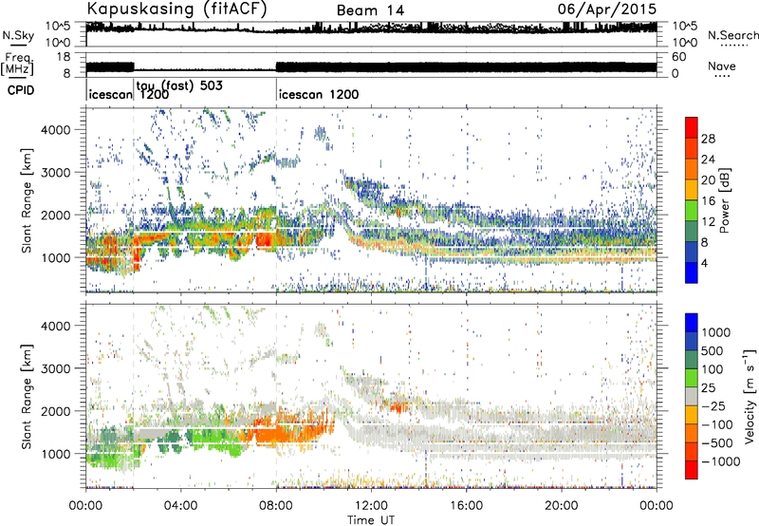Click the '20:00' time axis label
This screenshot has height=526, width=759.
pyautogui.click(x=561, y=506)
